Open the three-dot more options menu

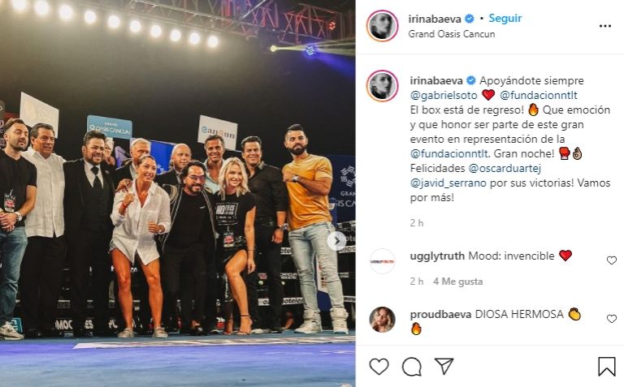[604, 26]
